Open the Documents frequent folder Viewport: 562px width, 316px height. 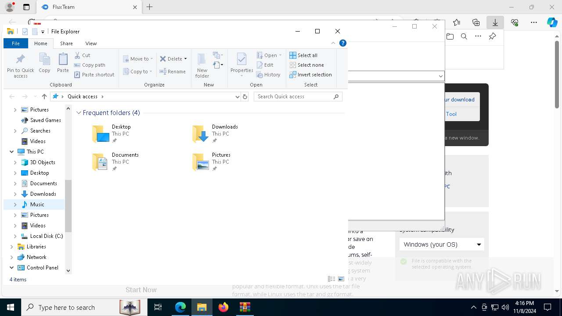(x=116, y=162)
